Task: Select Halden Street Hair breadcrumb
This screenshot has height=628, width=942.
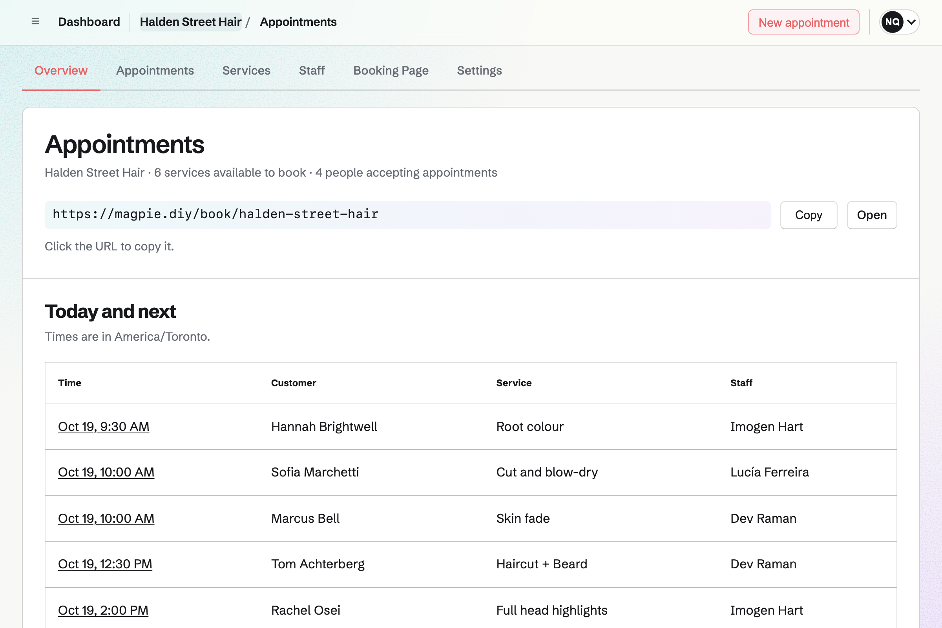Action: [191, 22]
